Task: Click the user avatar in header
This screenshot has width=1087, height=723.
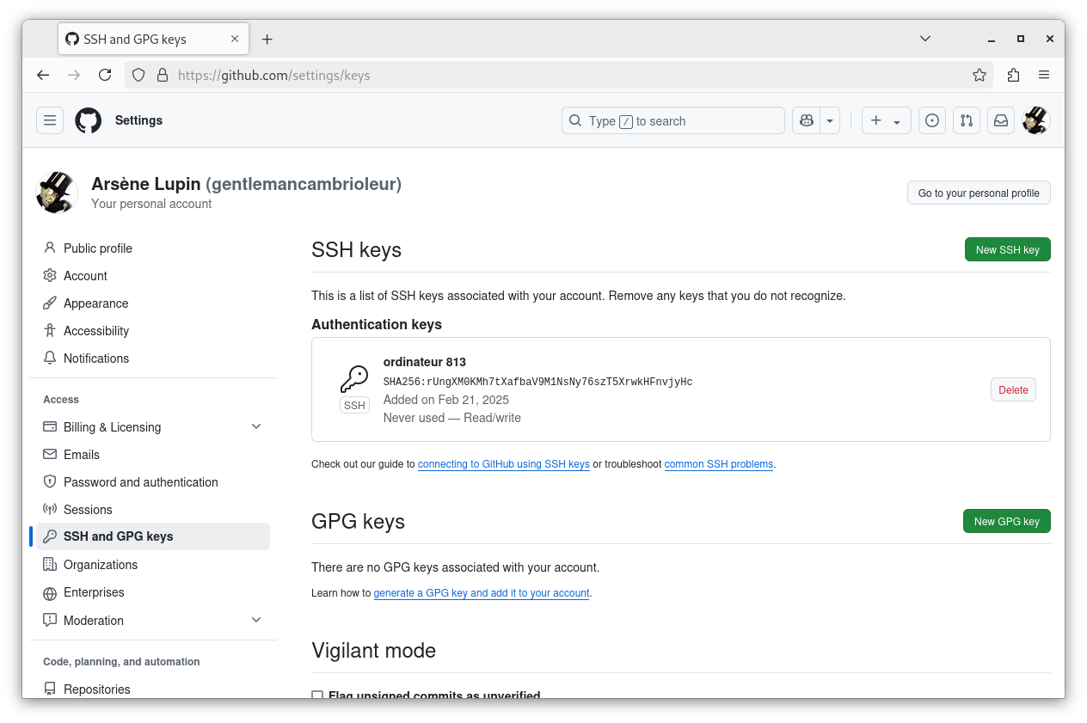Action: click(x=1035, y=121)
